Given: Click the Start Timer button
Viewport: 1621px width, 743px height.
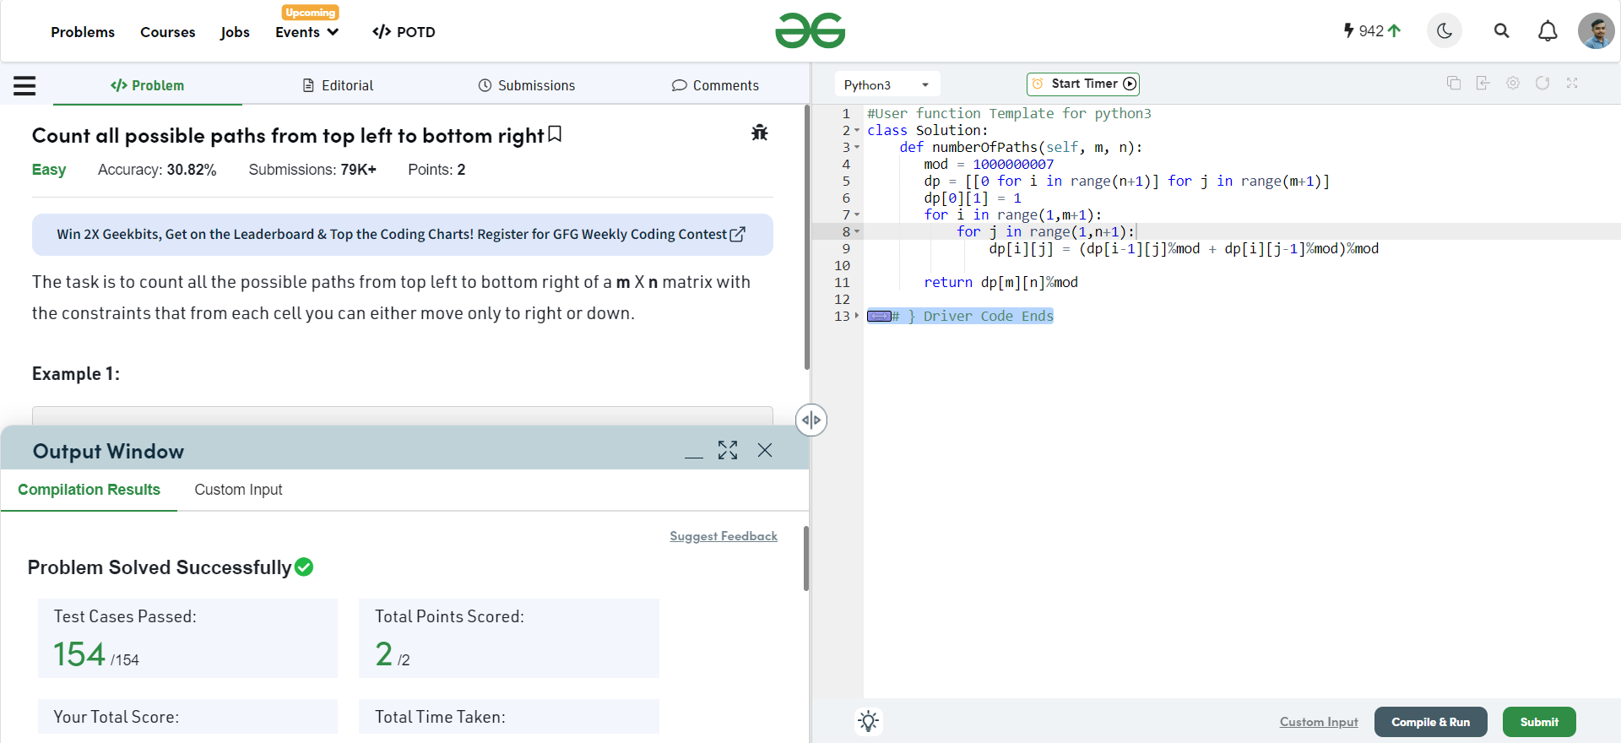Looking at the screenshot, I should pos(1083,84).
